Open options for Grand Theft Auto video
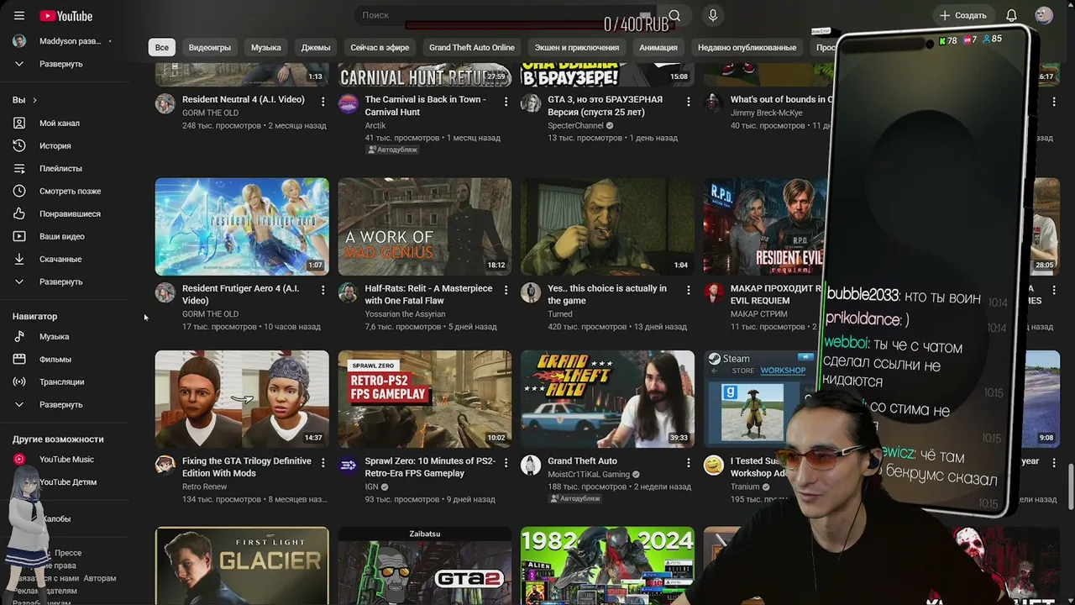 689,462
